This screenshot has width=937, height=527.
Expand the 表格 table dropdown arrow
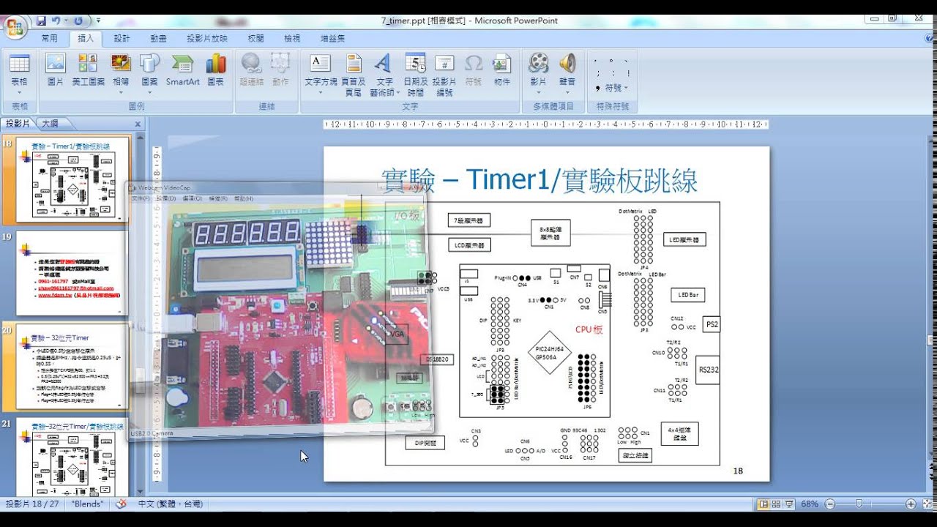(x=20, y=93)
